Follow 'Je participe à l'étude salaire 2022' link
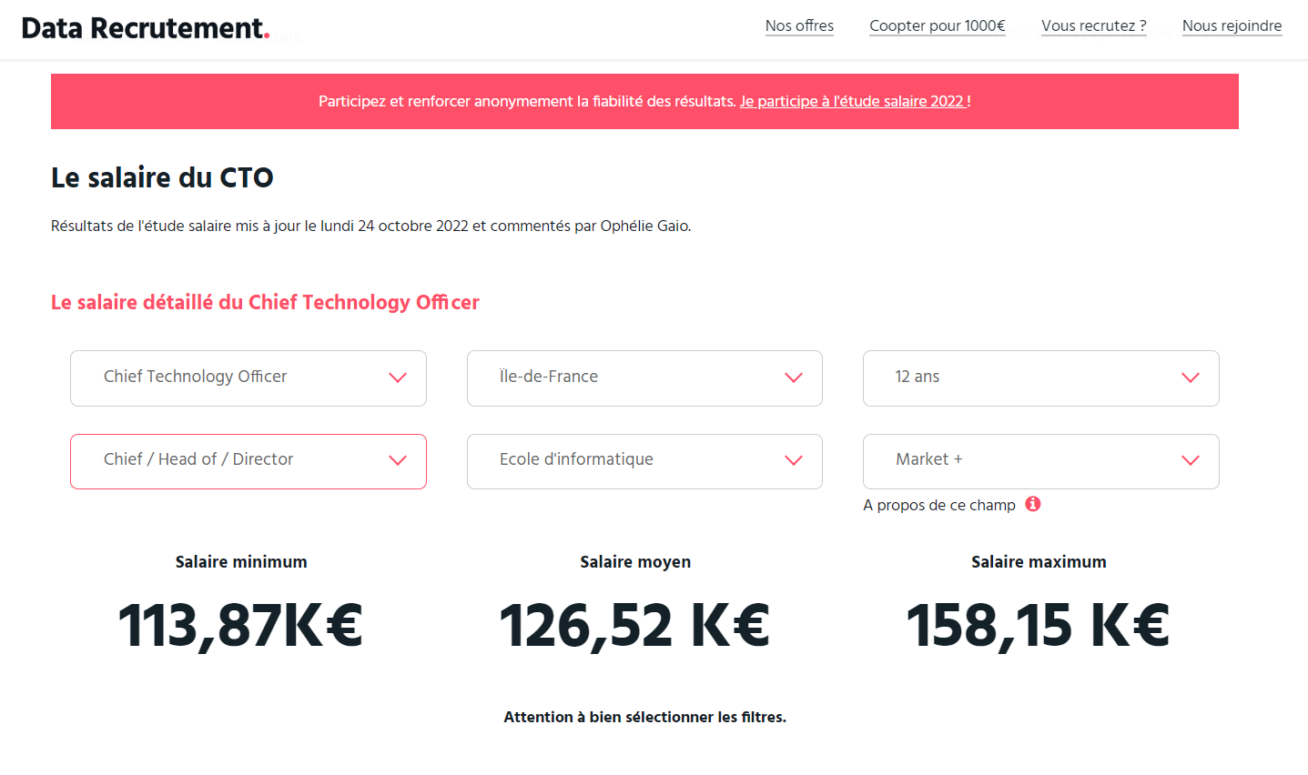Image resolution: width=1308 pixels, height=775 pixels. (852, 102)
